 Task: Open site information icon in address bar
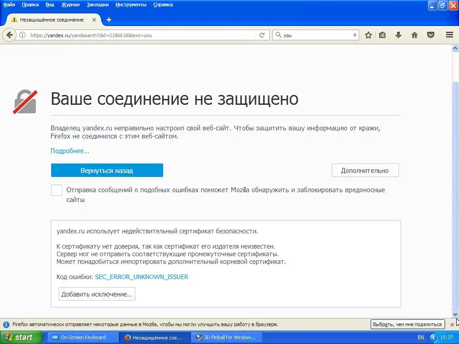[22, 35]
